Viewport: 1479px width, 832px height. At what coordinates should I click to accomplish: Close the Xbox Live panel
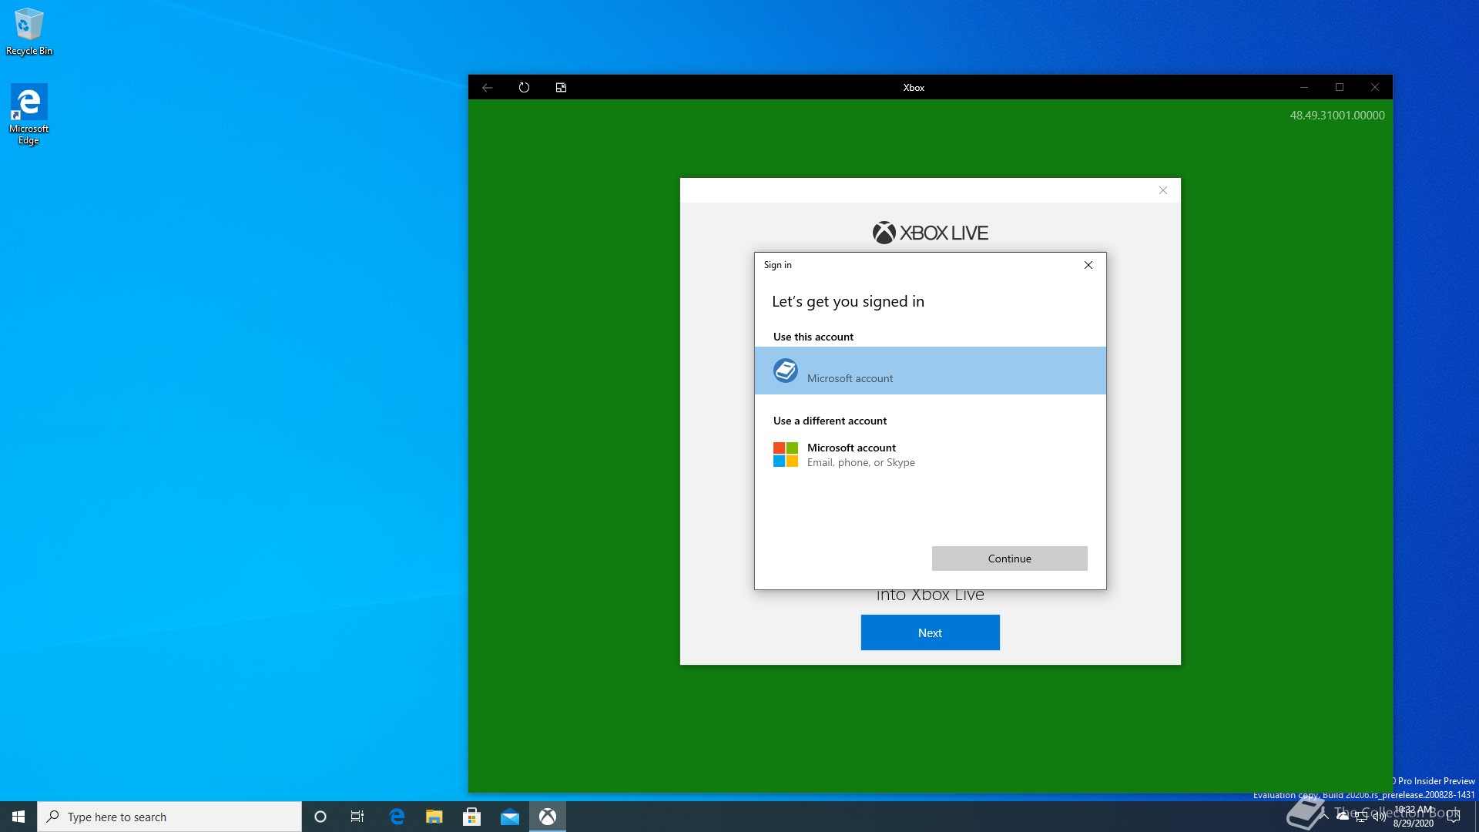click(x=1163, y=190)
